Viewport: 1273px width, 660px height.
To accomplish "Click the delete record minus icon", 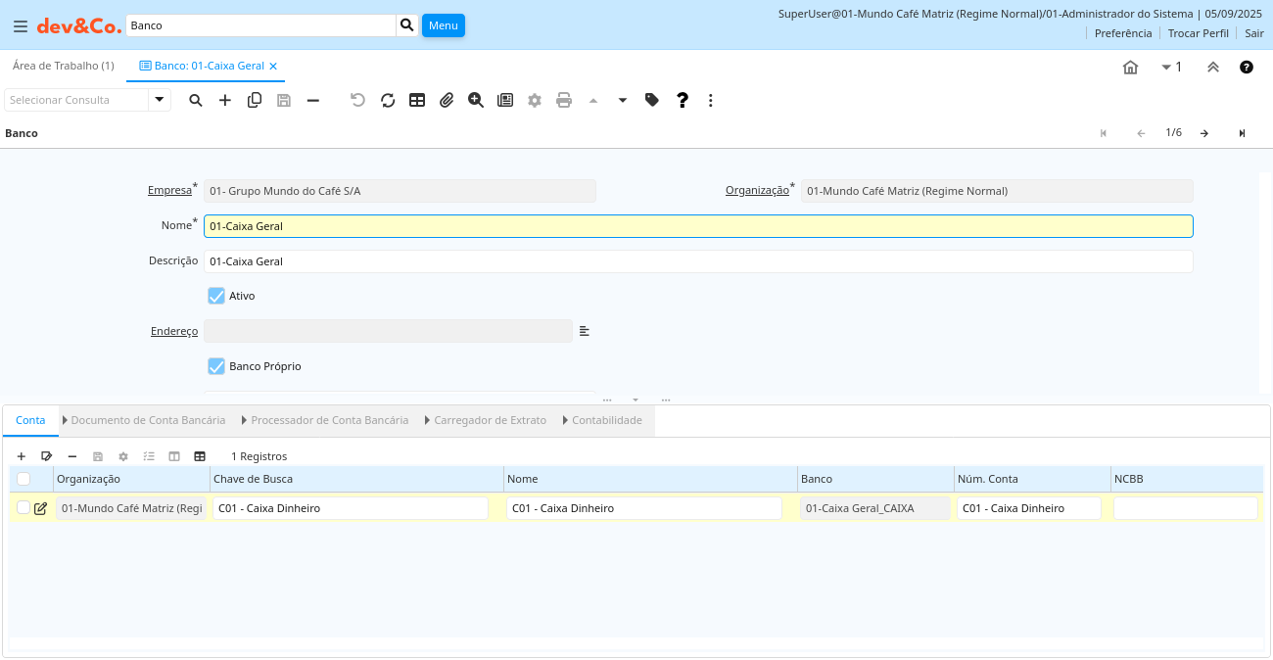I will click(313, 100).
